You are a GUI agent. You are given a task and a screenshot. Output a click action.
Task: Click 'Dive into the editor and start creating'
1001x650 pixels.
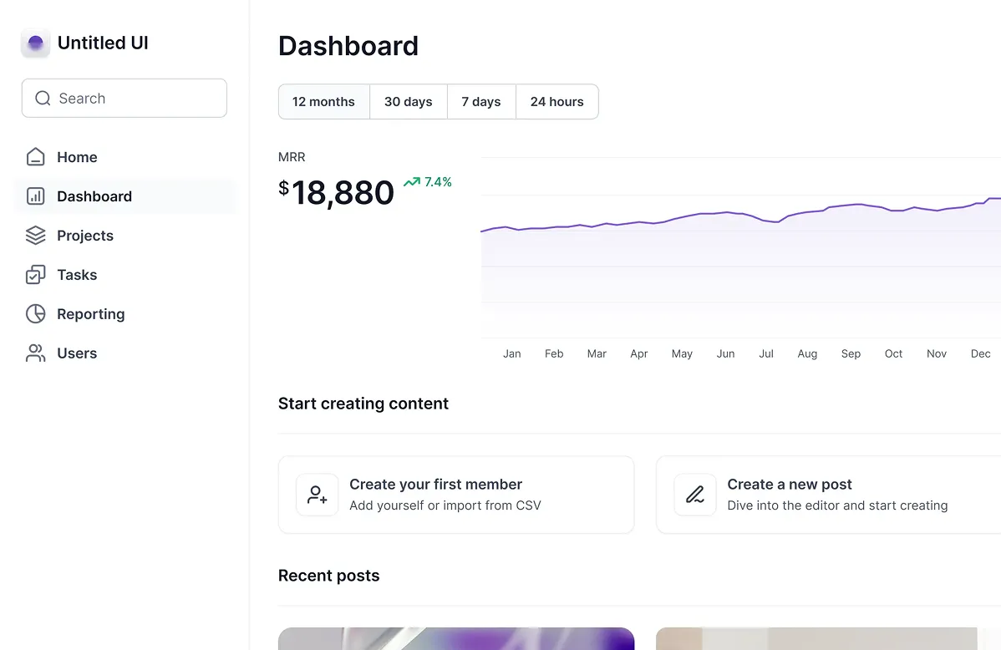(x=837, y=505)
